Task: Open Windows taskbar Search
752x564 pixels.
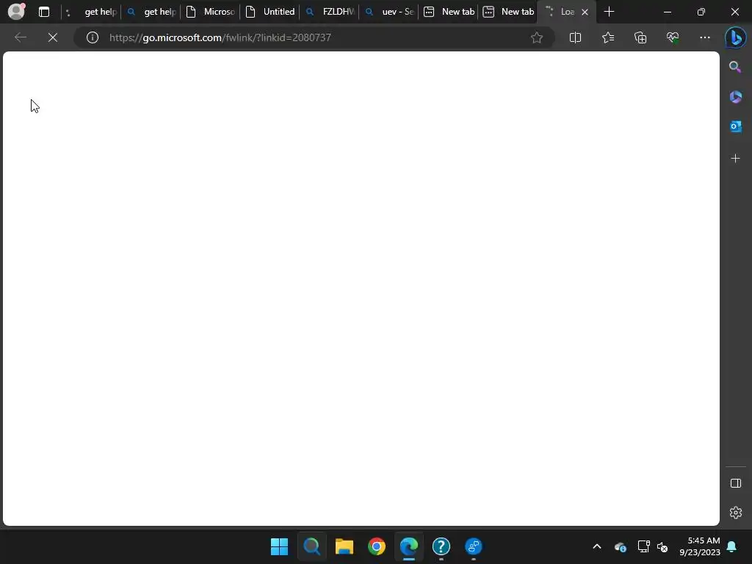Action: [311, 546]
